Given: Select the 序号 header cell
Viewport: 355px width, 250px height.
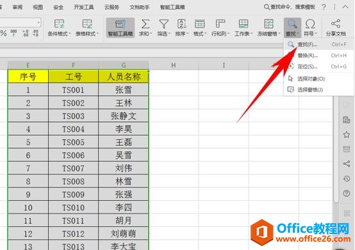Looking at the screenshot, I should pyautogui.click(x=28, y=77).
